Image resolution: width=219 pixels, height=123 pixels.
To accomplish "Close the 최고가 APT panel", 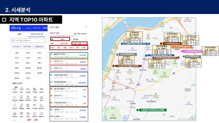I will (86, 27).
